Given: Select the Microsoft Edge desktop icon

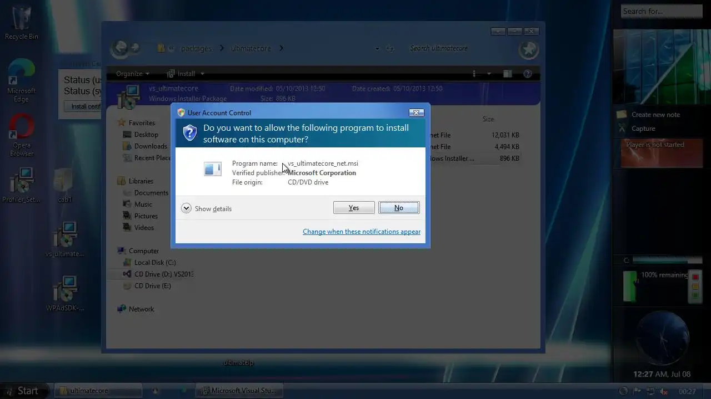Looking at the screenshot, I should click(21, 81).
